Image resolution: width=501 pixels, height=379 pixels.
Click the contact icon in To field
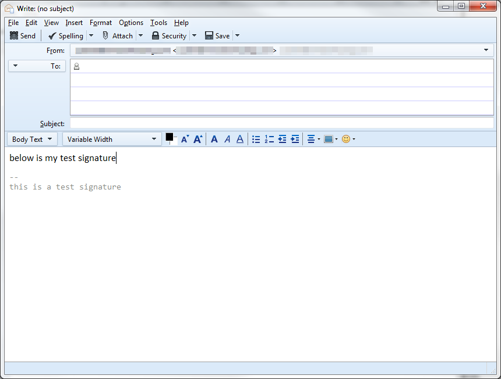[77, 66]
